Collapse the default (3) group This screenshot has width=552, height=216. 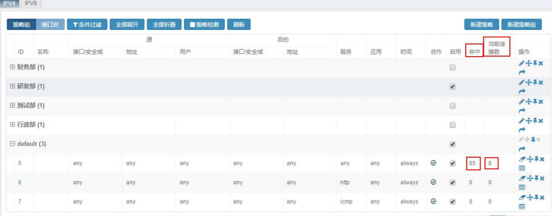(13, 144)
